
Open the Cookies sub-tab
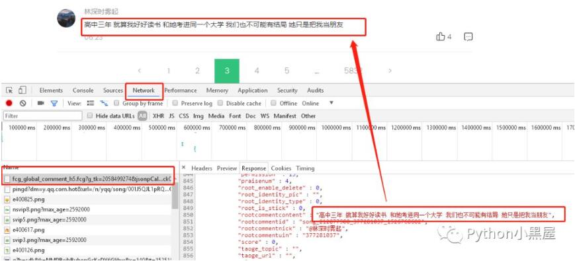coord(281,168)
